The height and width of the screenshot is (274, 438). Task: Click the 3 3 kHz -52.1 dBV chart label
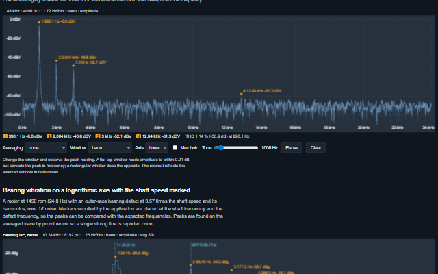(91, 62)
